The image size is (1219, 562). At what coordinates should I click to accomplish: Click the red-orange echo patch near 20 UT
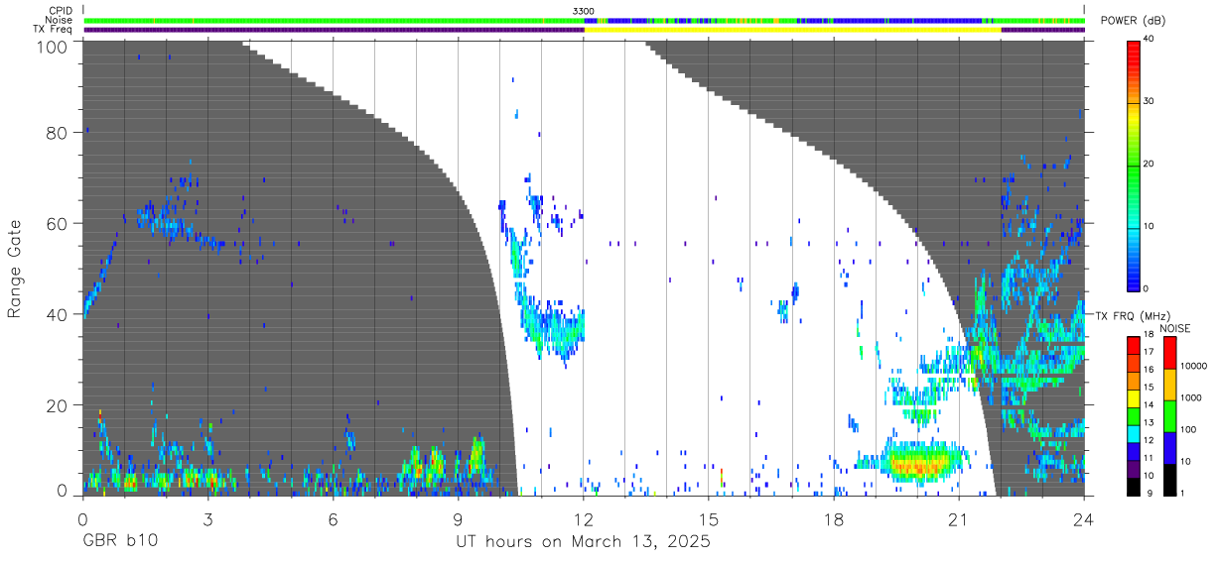[x=918, y=462]
